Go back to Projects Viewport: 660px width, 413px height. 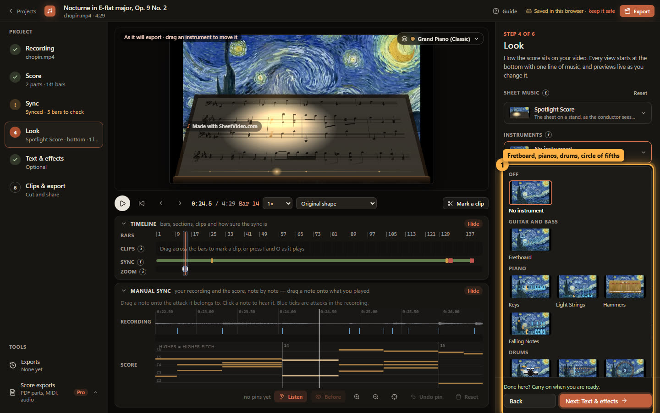click(x=22, y=11)
